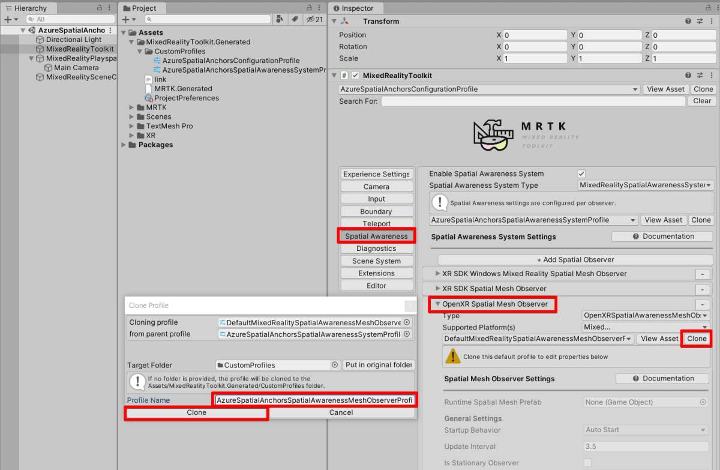Toggle the MixedRealityToolkit component enabled checkbox

click(x=355, y=76)
